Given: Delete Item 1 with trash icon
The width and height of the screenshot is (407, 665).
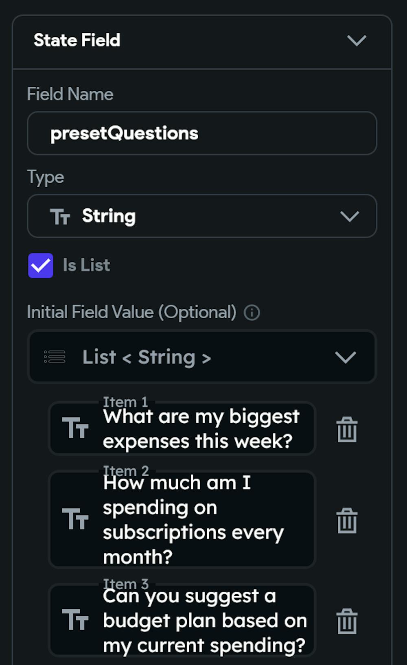Looking at the screenshot, I should 347,429.
